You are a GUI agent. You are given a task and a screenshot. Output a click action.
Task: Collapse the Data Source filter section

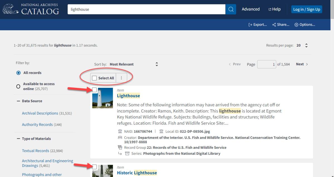[19, 101]
